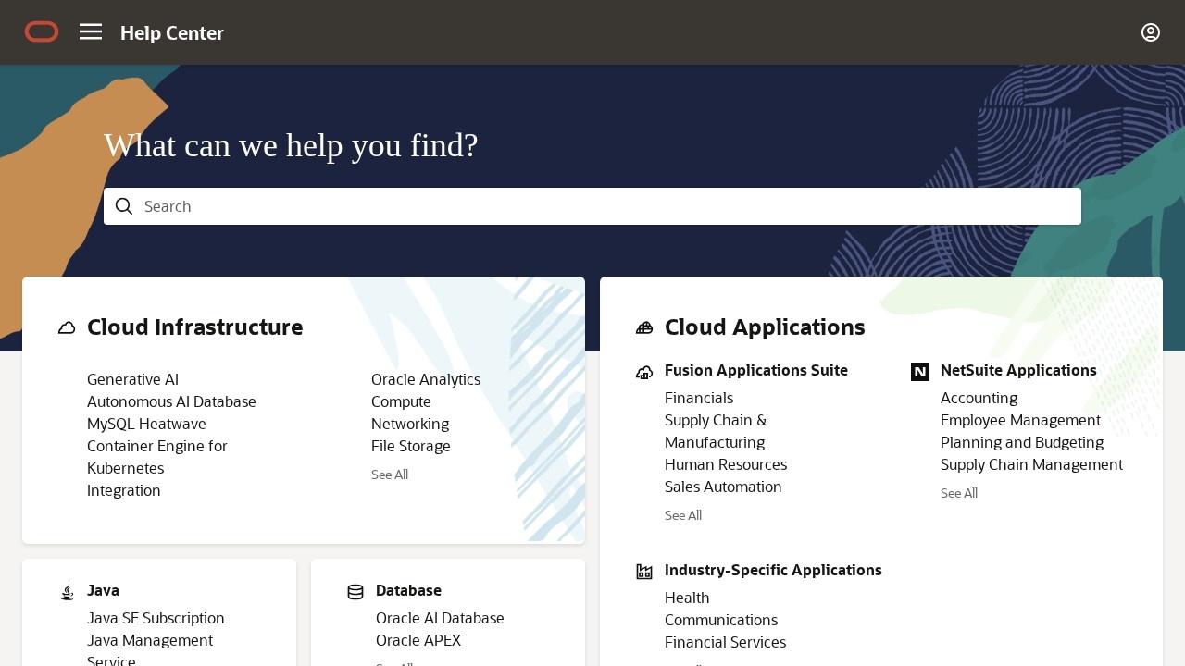Click the Java coffee cup icon
This screenshot has height=666, width=1185.
tap(67, 592)
